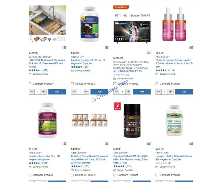The height and width of the screenshot is (182, 220).
Task: Select faucet thumbnail under KRAUS sink image
Action: (x=31, y=39)
